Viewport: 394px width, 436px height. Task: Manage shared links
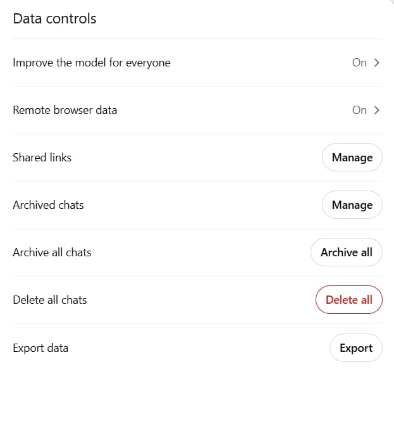(352, 158)
